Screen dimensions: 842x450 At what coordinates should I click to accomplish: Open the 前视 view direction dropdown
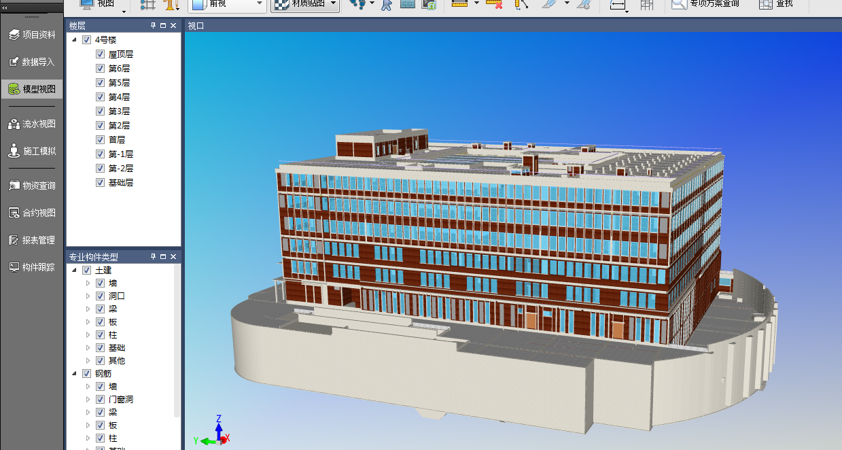260,4
